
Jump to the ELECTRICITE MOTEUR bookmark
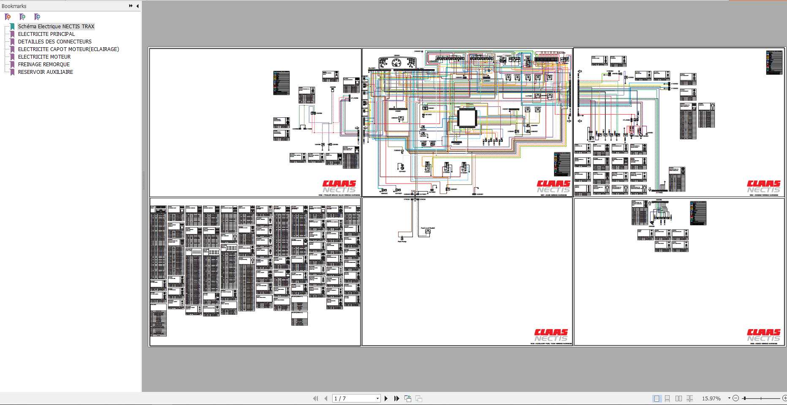(44, 57)
